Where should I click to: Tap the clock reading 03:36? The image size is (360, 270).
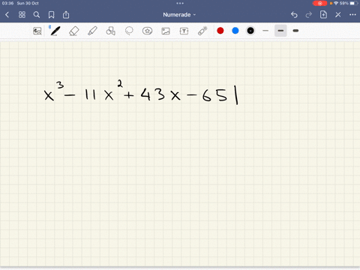tap(7, 3)
